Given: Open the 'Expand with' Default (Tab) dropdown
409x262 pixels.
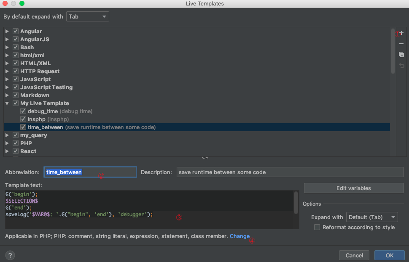Looking at the screenshot, I should pyautogui.click(x=371, y=217).
